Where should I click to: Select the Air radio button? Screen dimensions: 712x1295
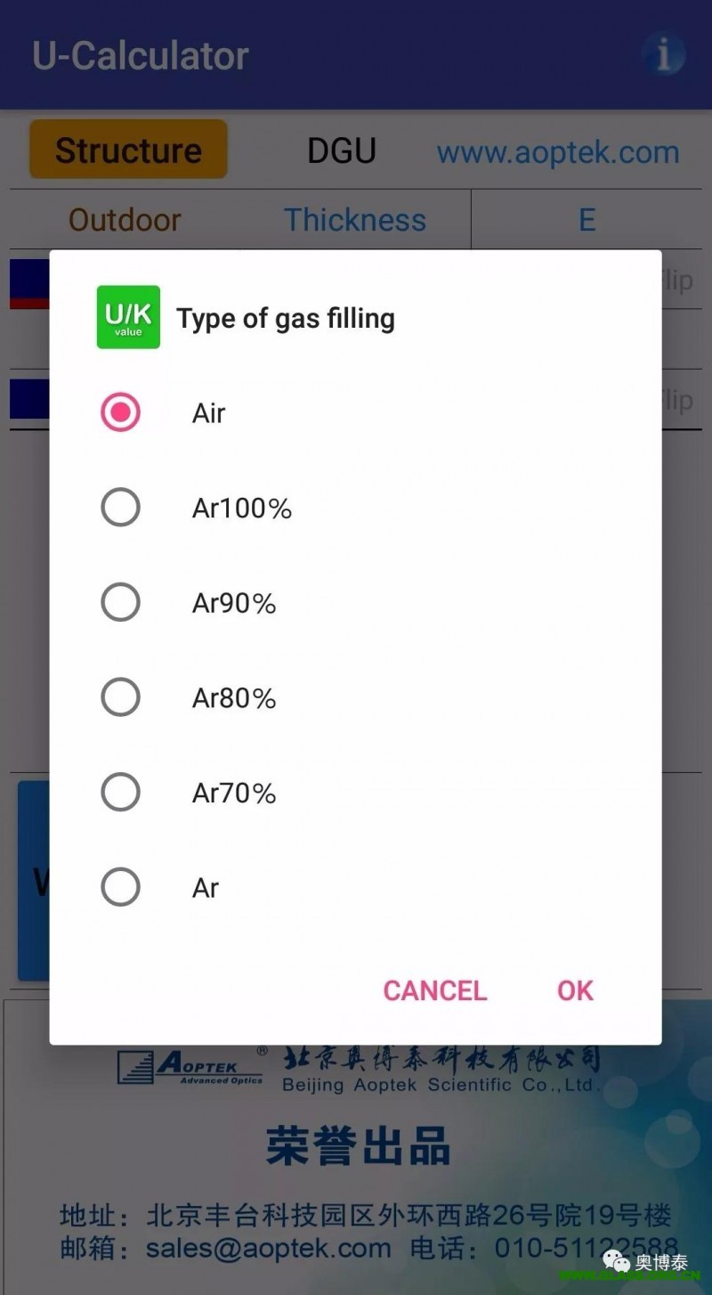coord(121,412)
